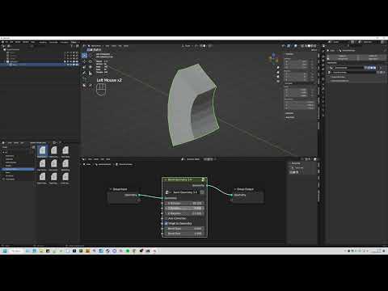Click Windows Start button on taskbar

[x=5, y=251]
